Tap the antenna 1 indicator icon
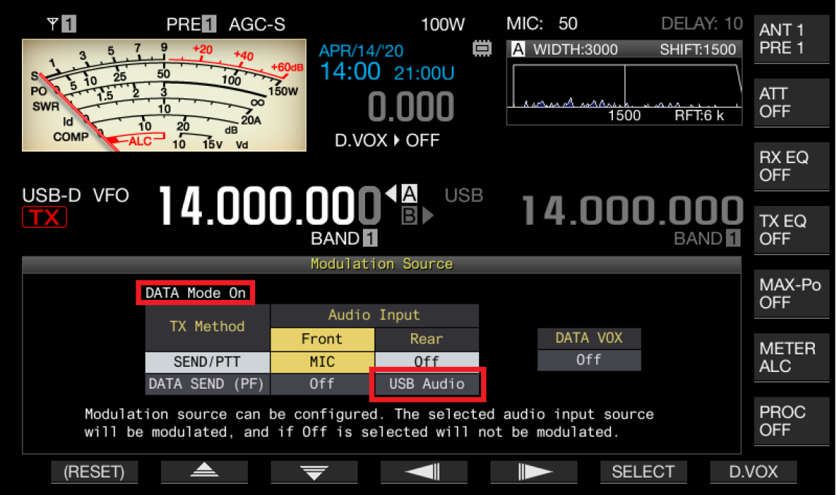Image resolution: width=836 pixels, height=495 pixels. [61, 24]
